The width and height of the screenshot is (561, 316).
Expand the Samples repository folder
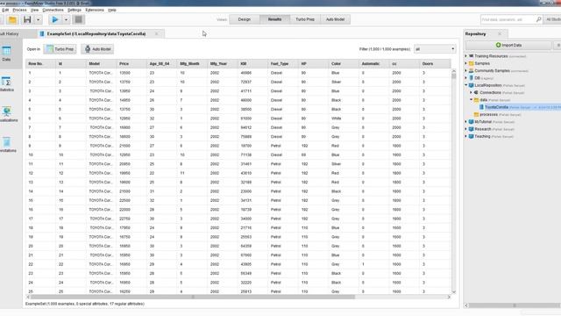(466, 63)
